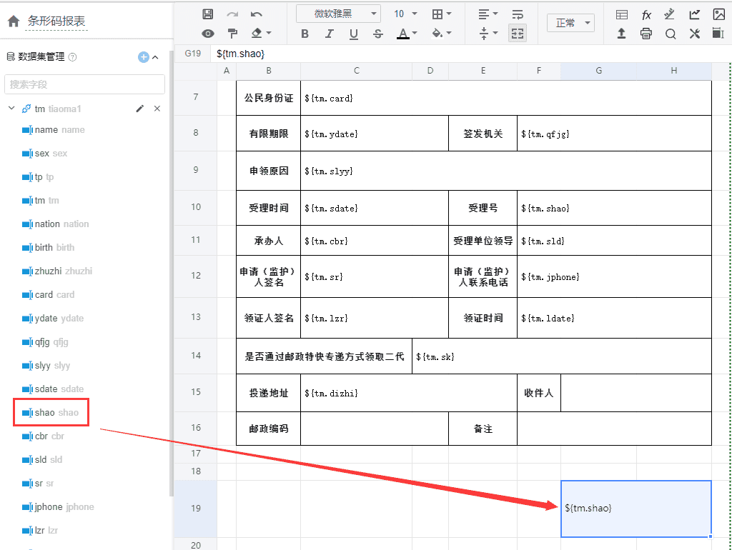732x550 pixels.
Task: Toggle strikethrough formatting
Action: [378, 34]
